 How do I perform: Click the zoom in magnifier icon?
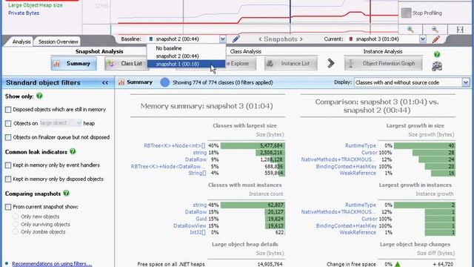pyautogui.click(x=410, y=30)
